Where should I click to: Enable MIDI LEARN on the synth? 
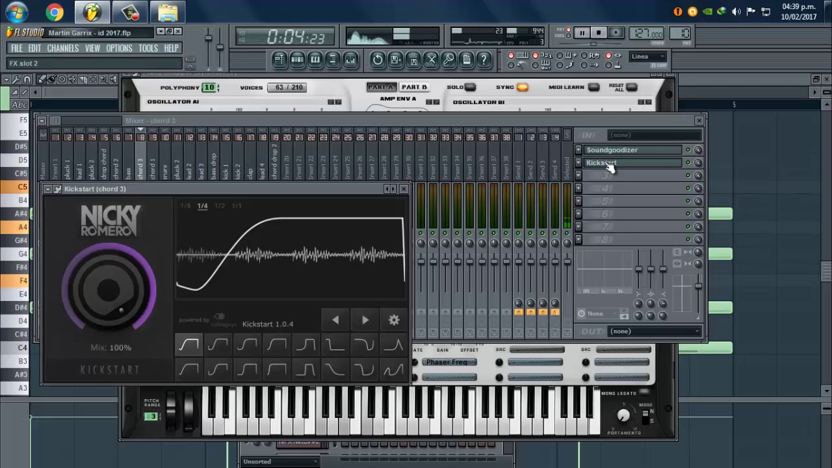click(593, 87)
